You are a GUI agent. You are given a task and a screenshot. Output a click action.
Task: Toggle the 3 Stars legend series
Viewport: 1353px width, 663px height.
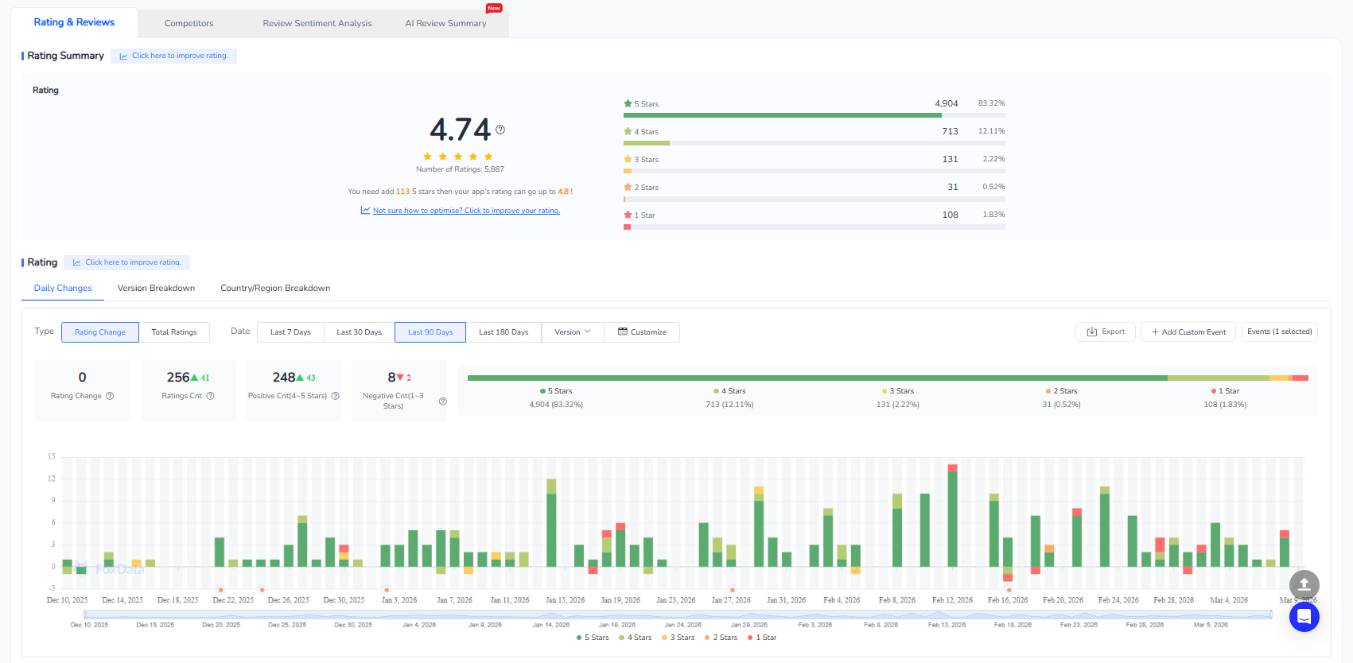(678, 638)
